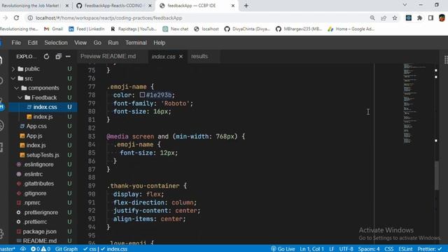Image resolution: width=448 pixels, height=252 pixels.
Task: Open Explorer more actions ellipsis
Action: point(68,57)
